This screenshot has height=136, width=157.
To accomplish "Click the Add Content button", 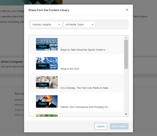I will tap(119, 126).
